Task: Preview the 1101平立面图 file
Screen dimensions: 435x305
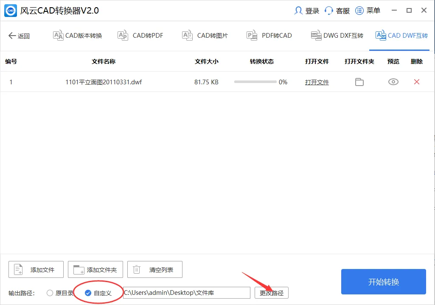Action: pyautogui.click(x=393, y=82)
